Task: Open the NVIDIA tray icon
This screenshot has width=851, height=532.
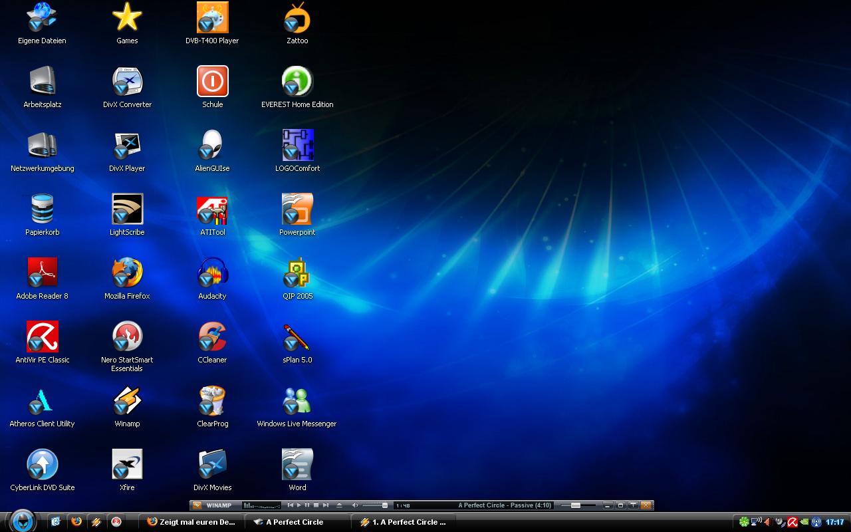Action: click(804, 522)
